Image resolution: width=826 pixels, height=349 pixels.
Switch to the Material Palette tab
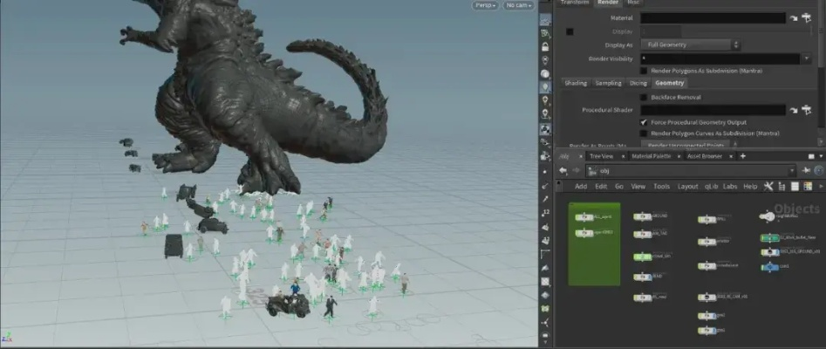(650, 155)
